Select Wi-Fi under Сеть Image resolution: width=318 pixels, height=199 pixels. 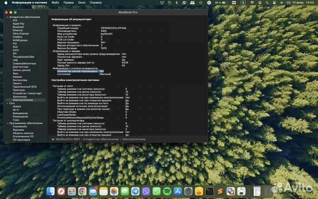16,110
